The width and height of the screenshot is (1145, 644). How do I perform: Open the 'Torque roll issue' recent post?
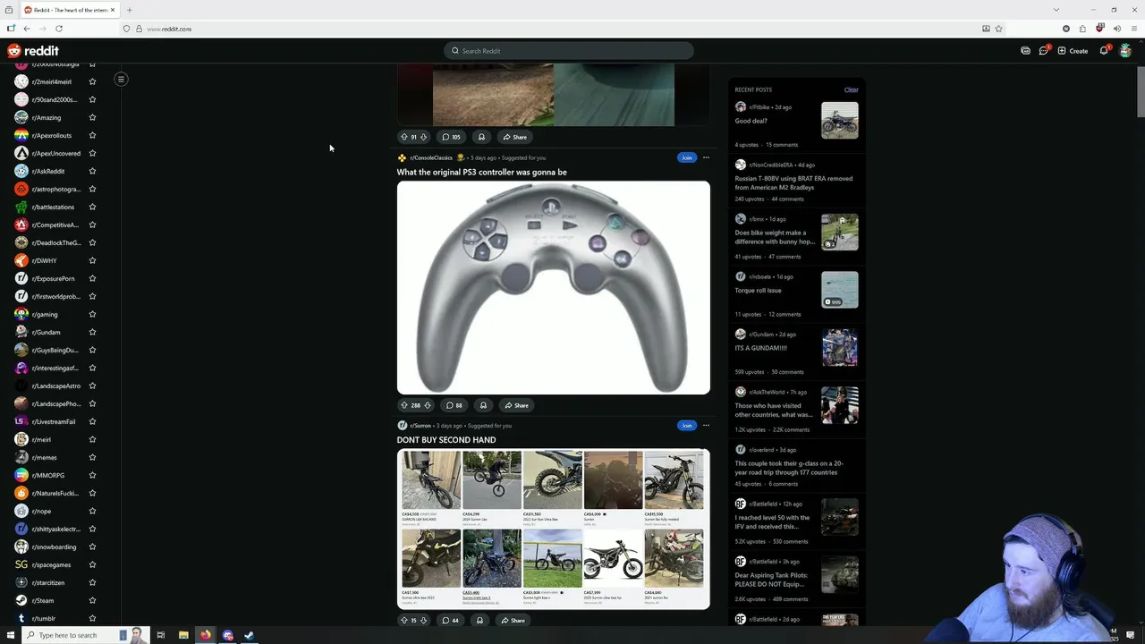pyautogui.click(x=759, y=290)
